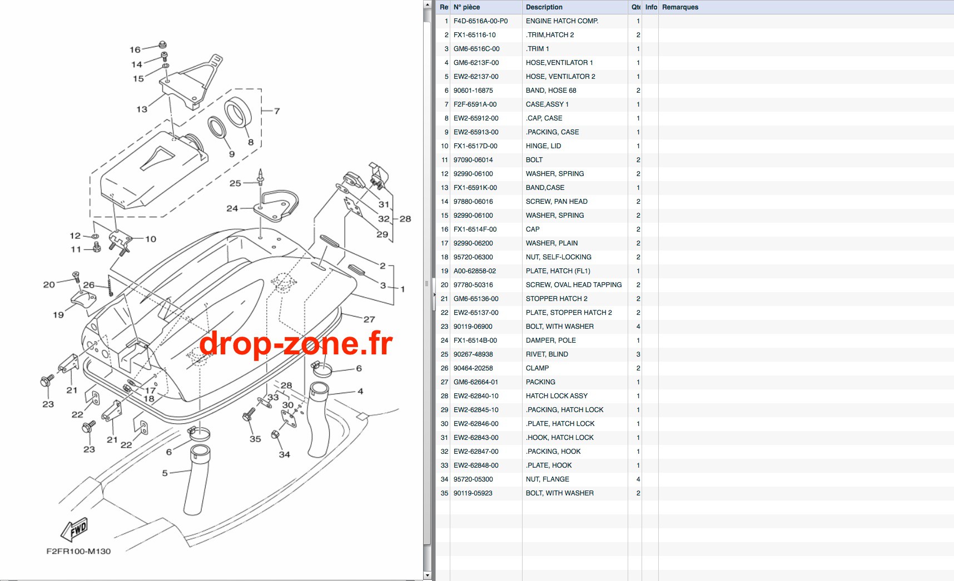Select 'RIVET, BLIND' description
954x581 pixels.
pyautogui.click(x=547, y=354)
